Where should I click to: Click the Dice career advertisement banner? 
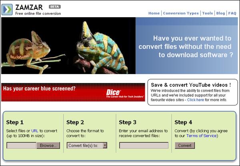click(x=73, y=92)
